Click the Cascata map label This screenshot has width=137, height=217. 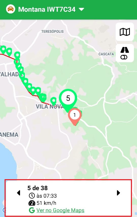tap(106, 54)
